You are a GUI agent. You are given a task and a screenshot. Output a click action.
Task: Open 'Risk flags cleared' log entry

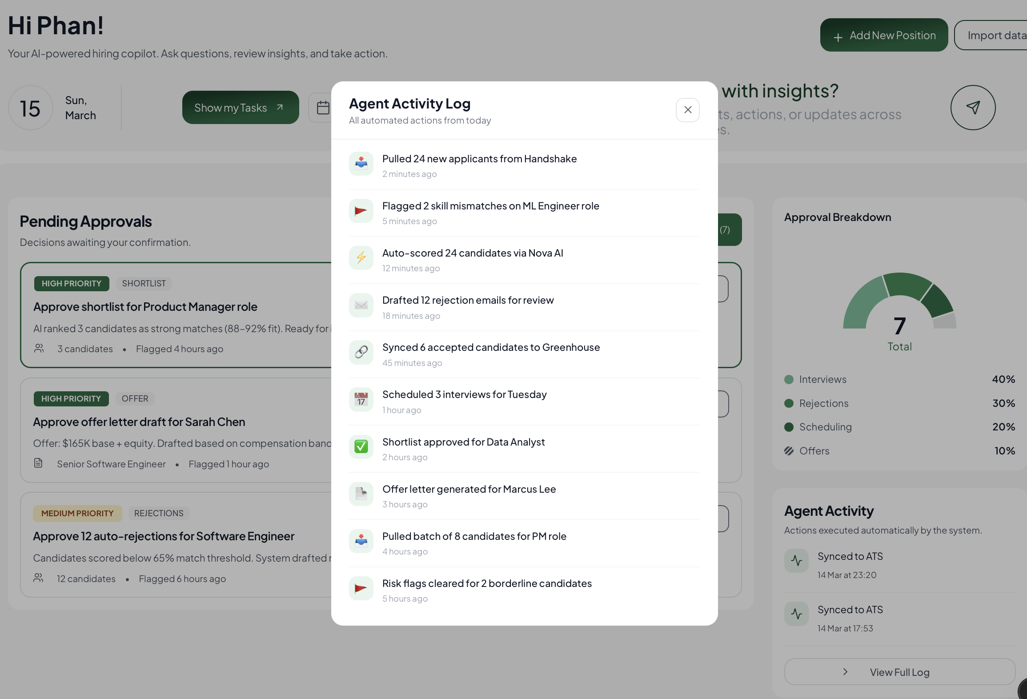(x=487, y=583)
